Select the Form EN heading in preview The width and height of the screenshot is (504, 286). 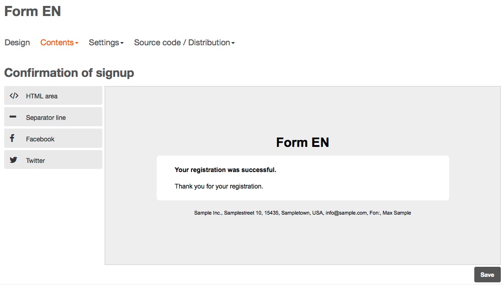click(x=302, y=142)
